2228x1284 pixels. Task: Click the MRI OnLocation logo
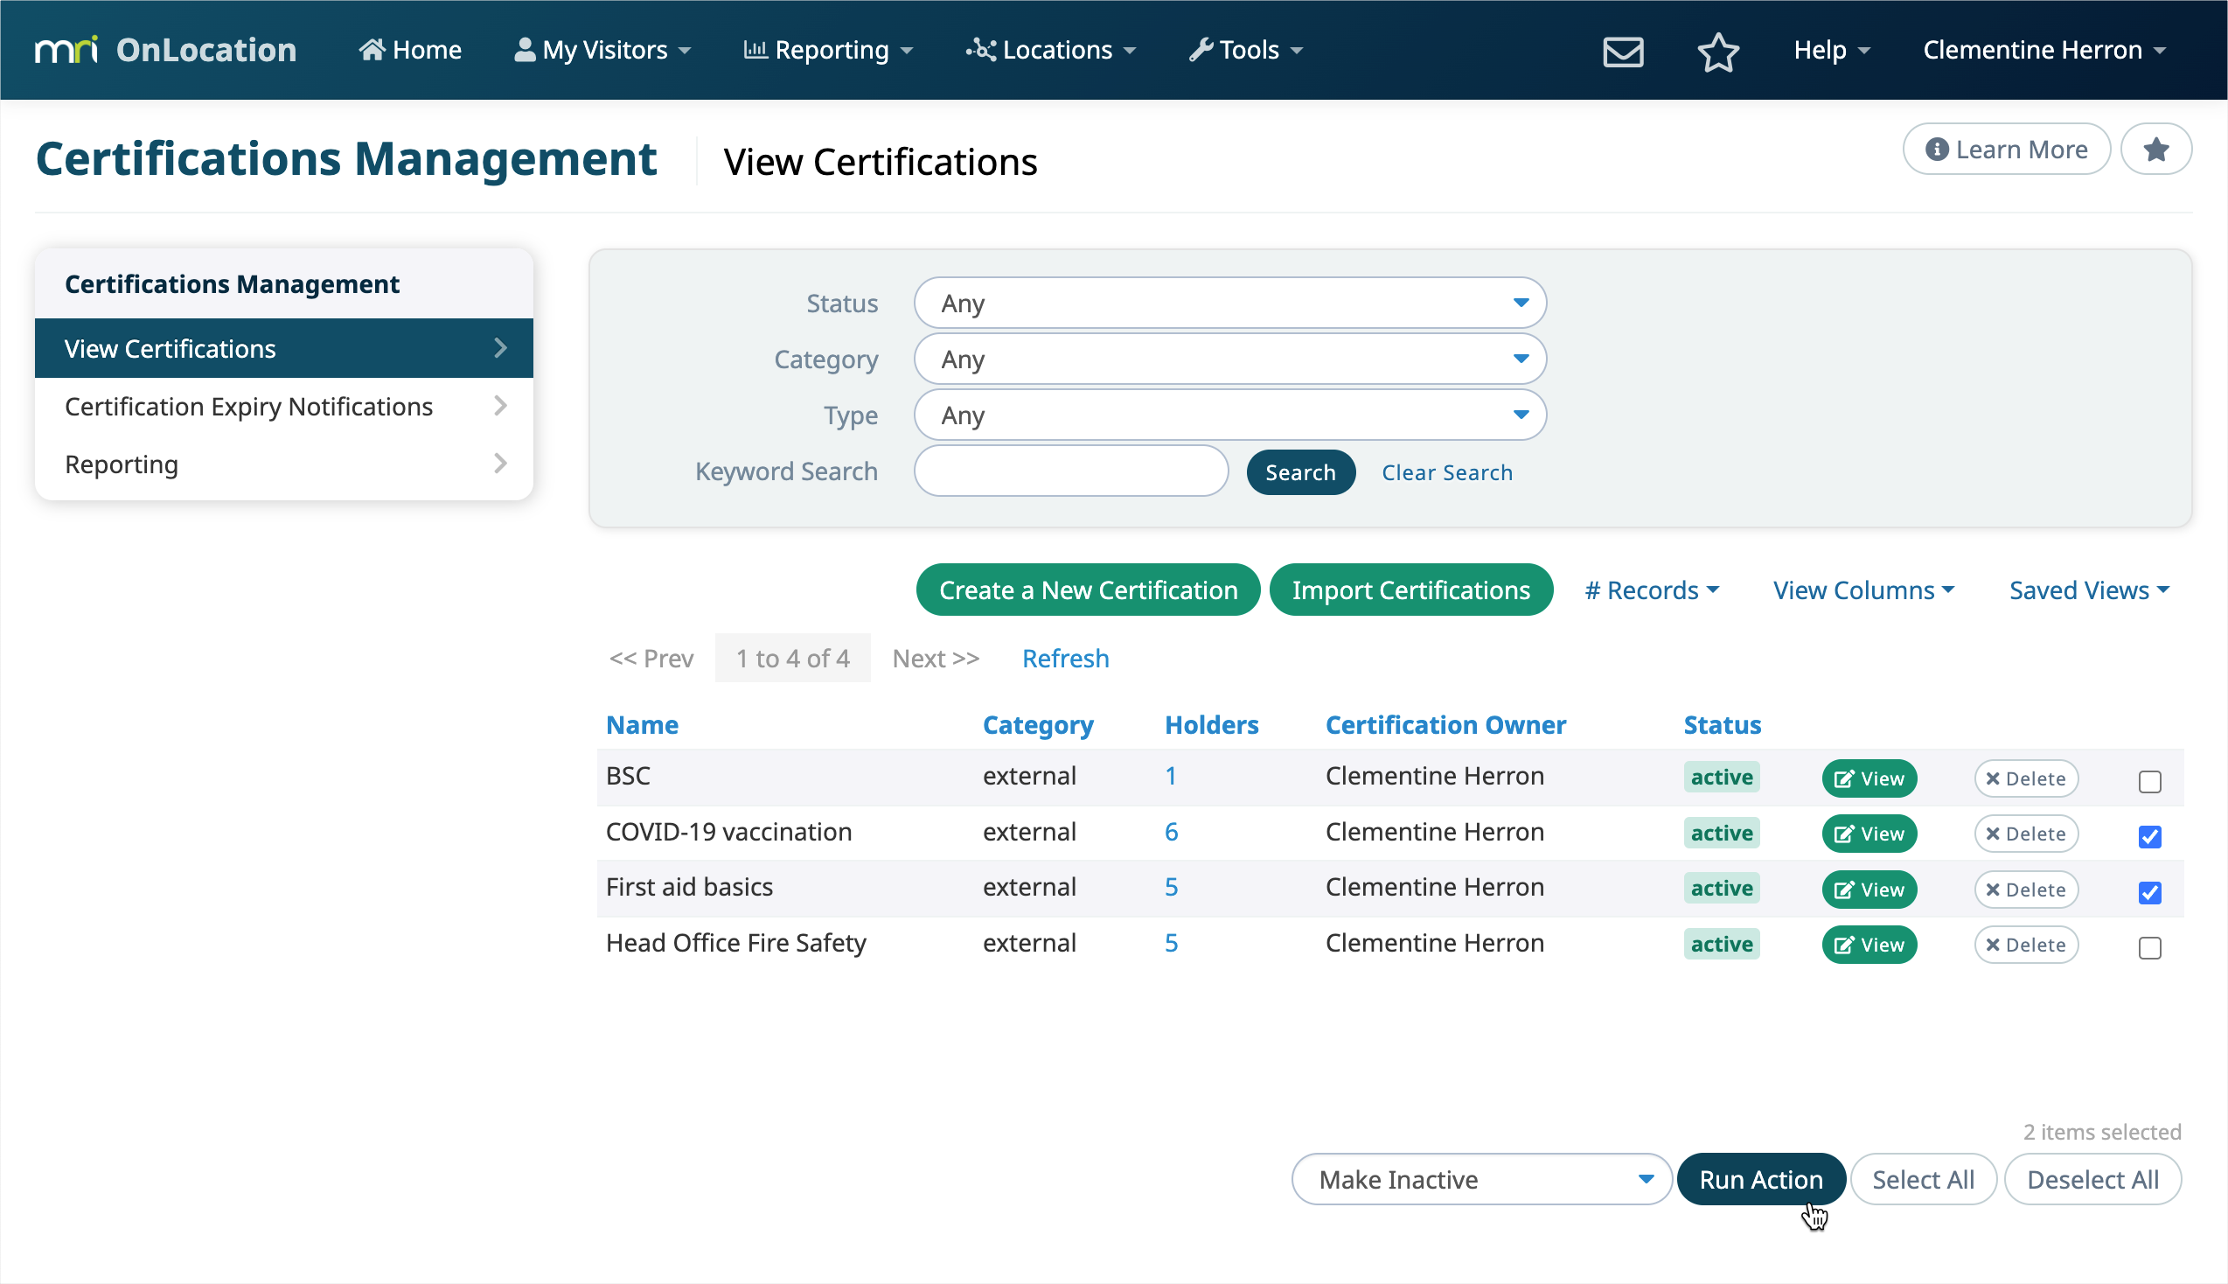point(165,50)
